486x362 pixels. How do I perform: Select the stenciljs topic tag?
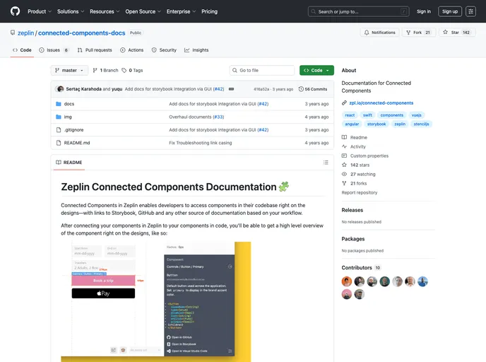[x=421, y=124]
